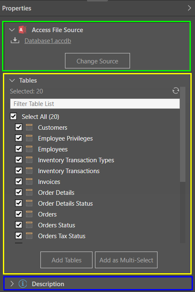
Task: Click the table icon beside Orders Status
Action: (29, 225)
